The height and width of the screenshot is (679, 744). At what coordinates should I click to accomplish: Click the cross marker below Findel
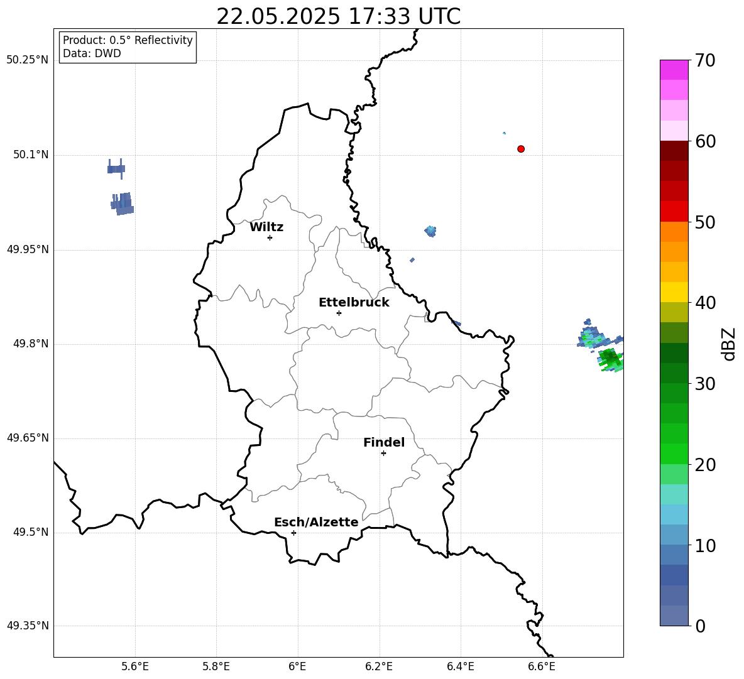pos(383,454)
